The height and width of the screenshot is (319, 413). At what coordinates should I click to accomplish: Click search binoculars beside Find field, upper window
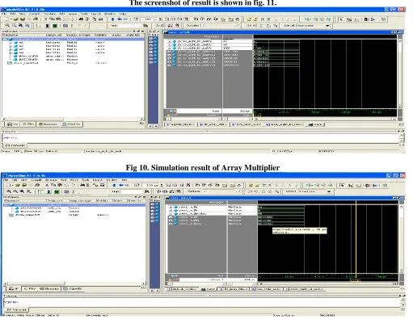(145, 26)
